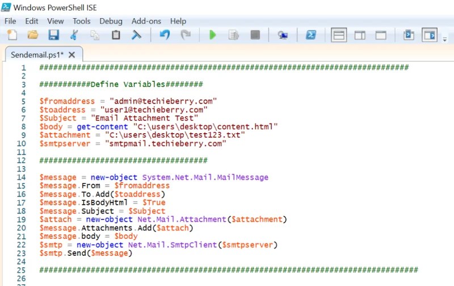Viewport: 454px width, 286px height.
Task: Click the $Subject variable on line 7
Action: pos(58,118)
